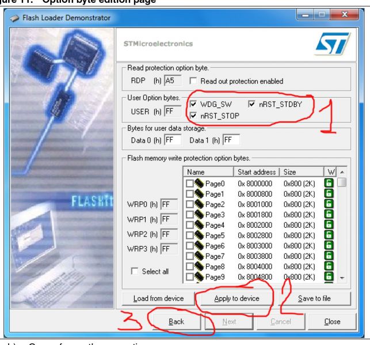The width and height of the screenshot is (370, 345).
Task: Click the Page3 chip icon
Action: point(199,214)
